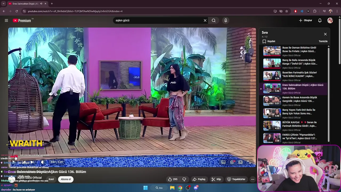
Task: Open YouTube account avatar menu
Action: click(x=330, y=21)
